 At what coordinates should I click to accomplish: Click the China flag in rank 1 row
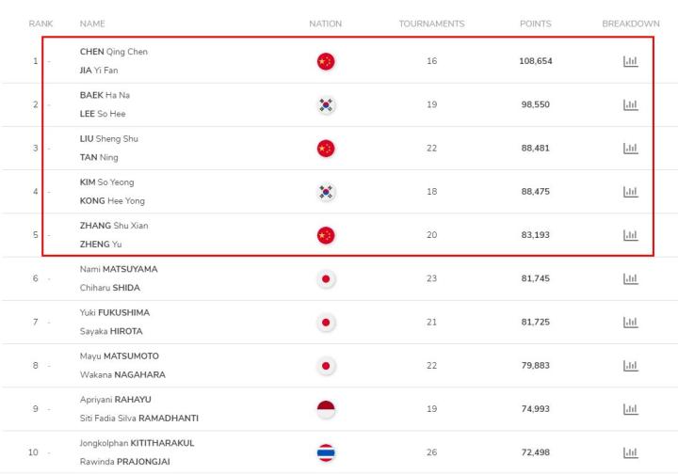[326, 61]
